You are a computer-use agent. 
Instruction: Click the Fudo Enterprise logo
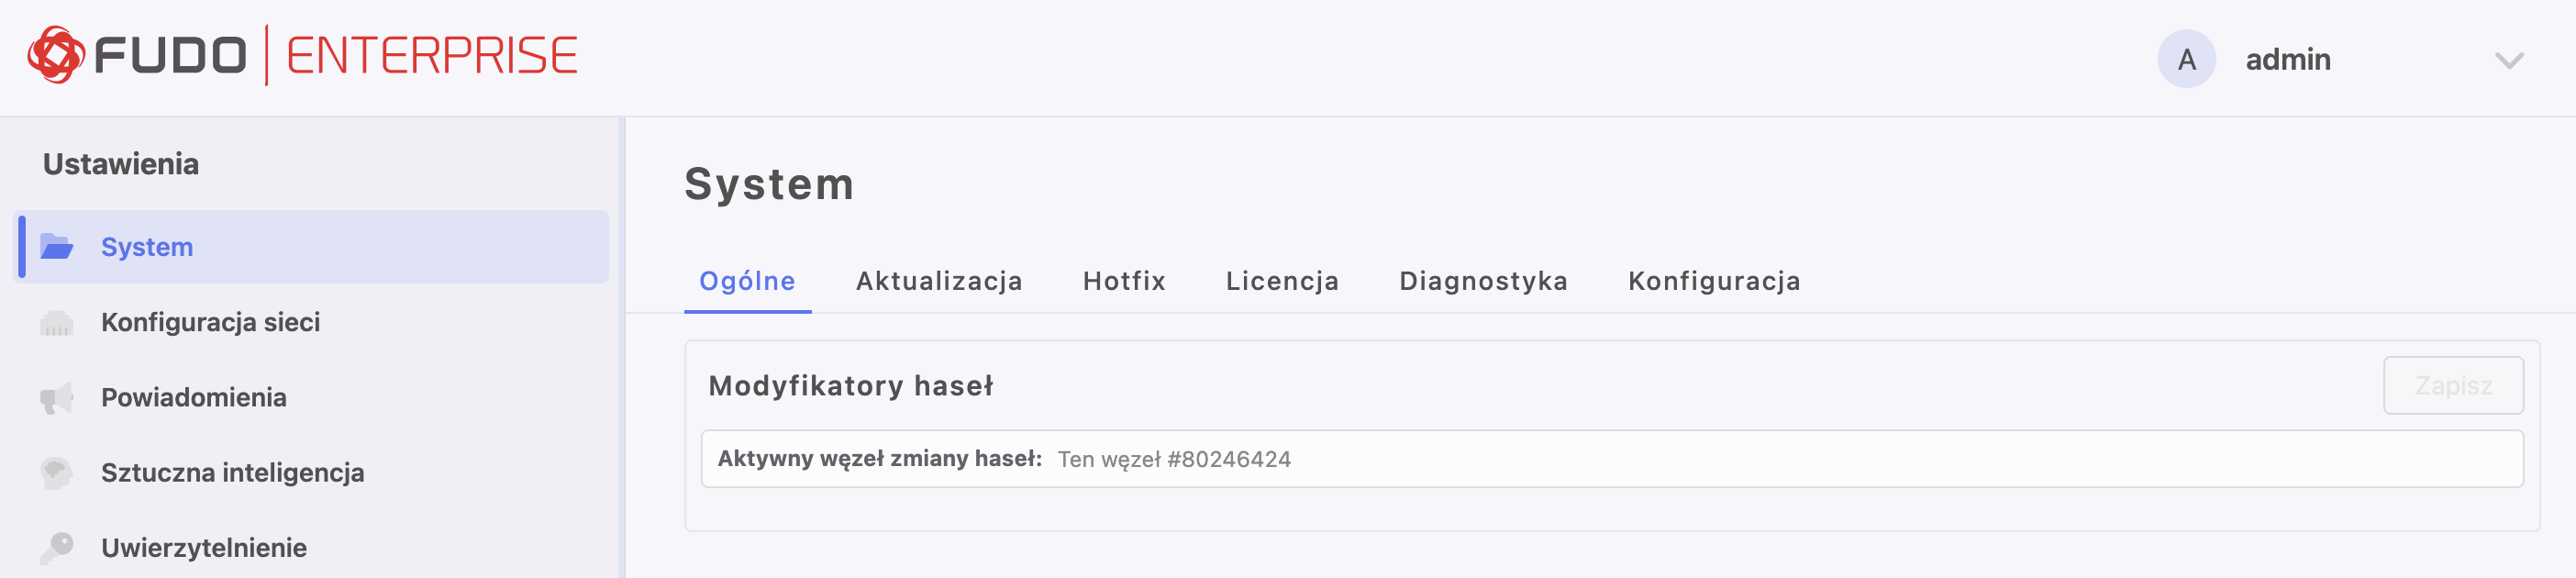pos(302,55)
